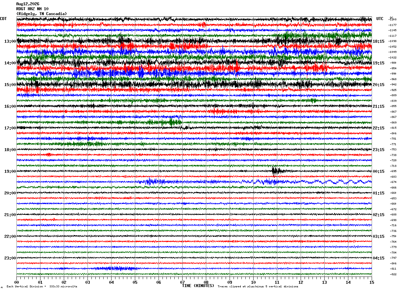Screen dimensions: 398x291
Task: Select the DC offset value -1145
Action: click(x=393, y=31)
